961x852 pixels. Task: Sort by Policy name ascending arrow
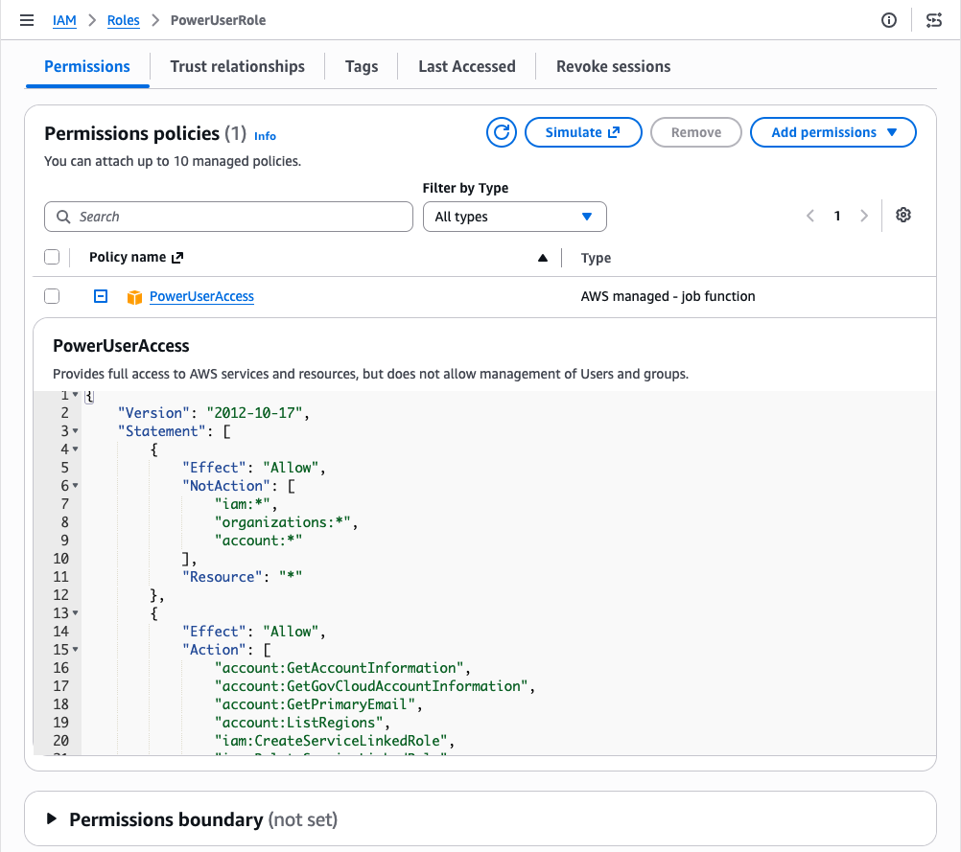coord(543,258)
